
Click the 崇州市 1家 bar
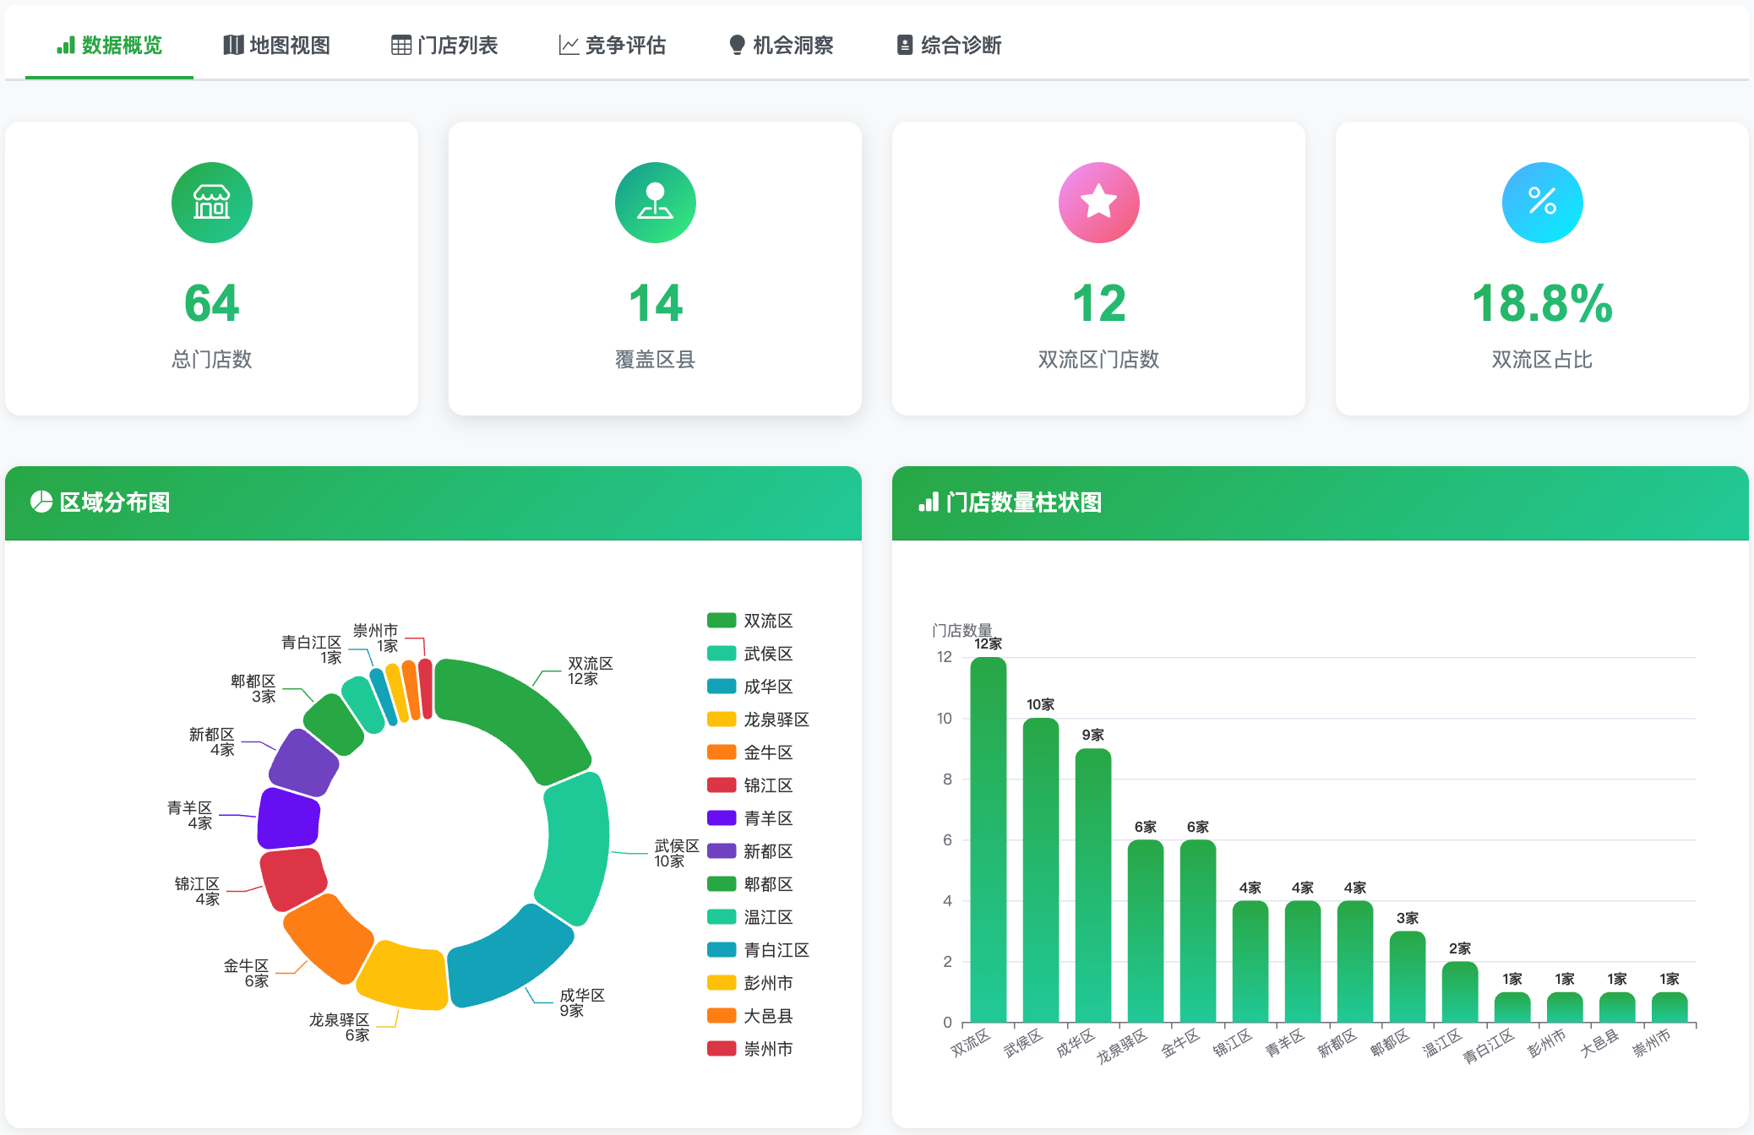point(1670,1007)
